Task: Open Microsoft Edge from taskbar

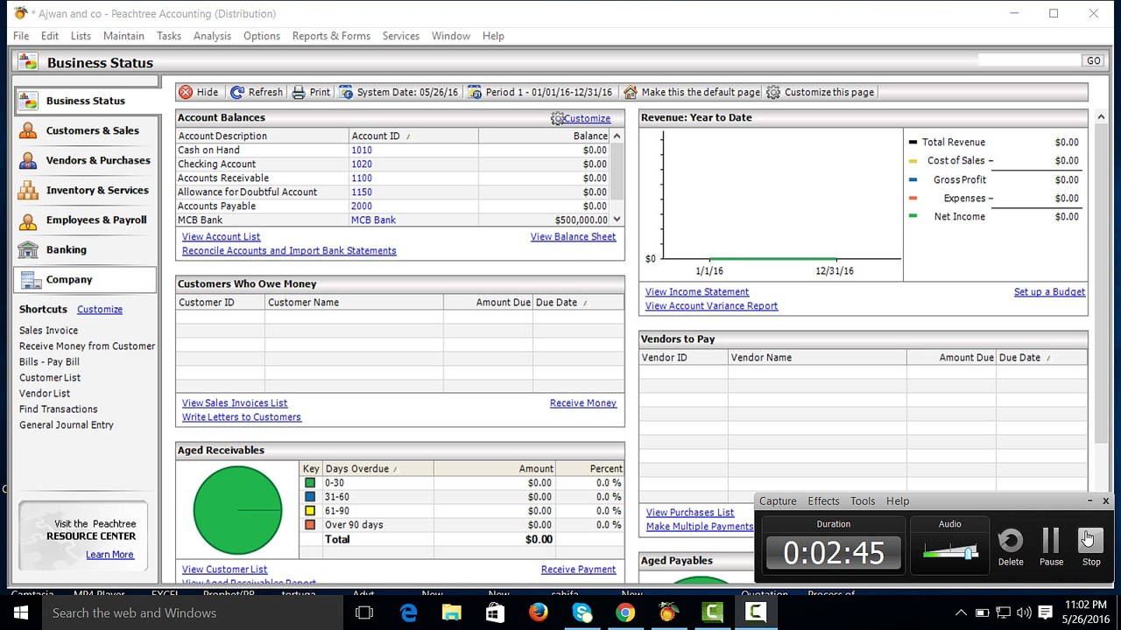Action: pyautogui.click(x=408, y=612)
